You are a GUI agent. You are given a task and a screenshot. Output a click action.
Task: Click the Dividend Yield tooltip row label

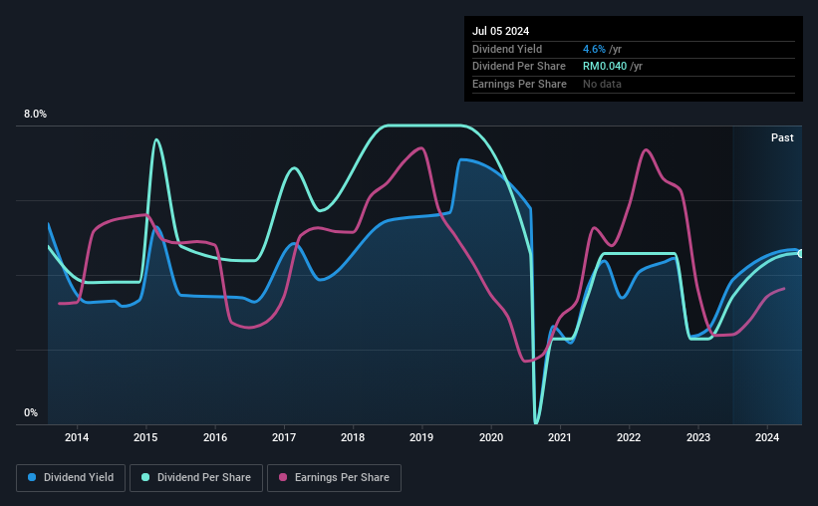(507, 49)
